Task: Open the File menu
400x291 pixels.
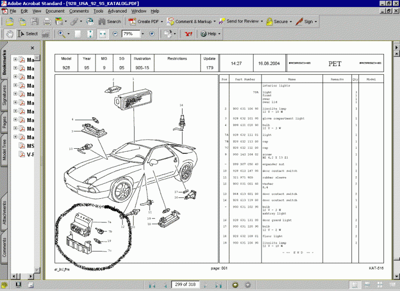Action: [13, 11]
